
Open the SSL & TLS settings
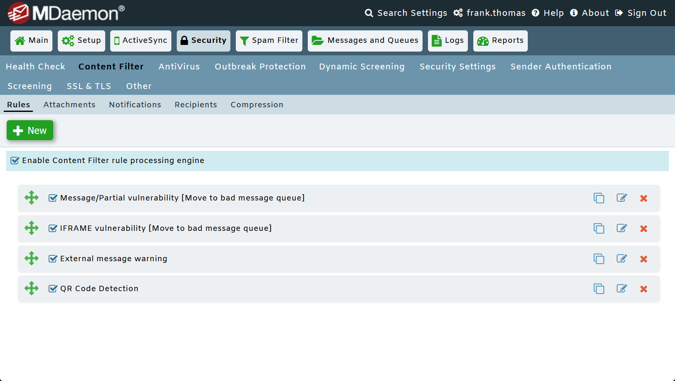tap(89, 86)
